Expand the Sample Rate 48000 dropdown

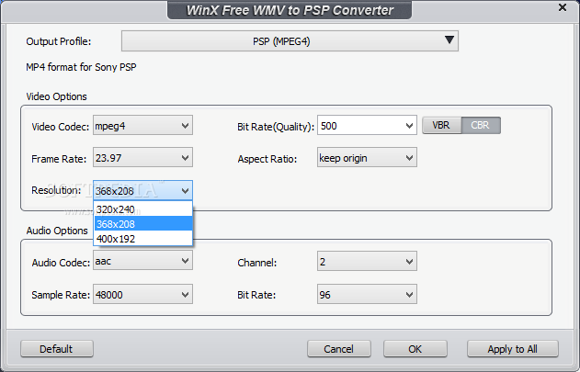tap(142, 294)
